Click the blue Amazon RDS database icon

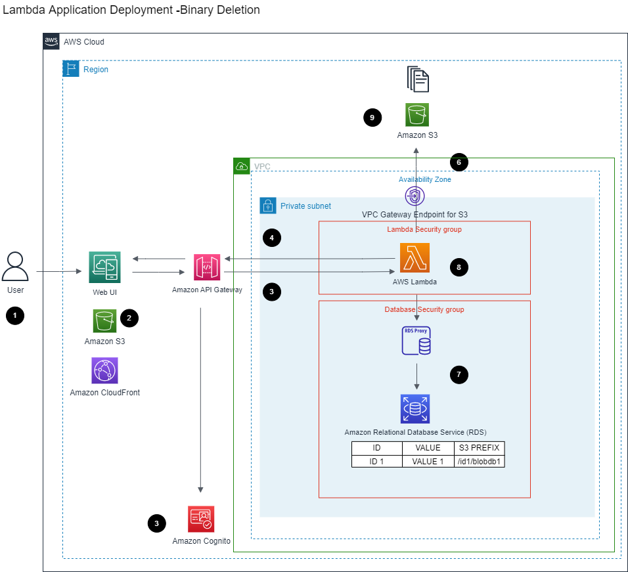coord(415,408)
